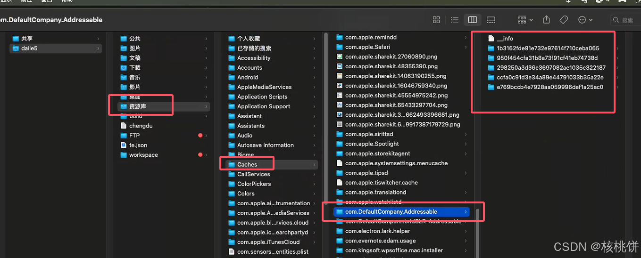
Task: Select the workspace folder
Action: point(164,155)
